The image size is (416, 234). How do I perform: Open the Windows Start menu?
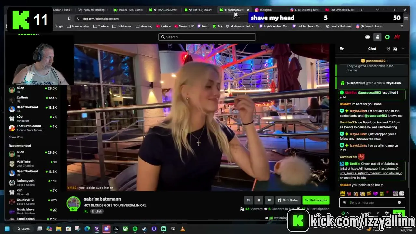7,229
